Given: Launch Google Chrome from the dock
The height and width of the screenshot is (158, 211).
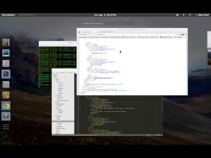Looking at the screenshot, I should (x=6, y=106).
